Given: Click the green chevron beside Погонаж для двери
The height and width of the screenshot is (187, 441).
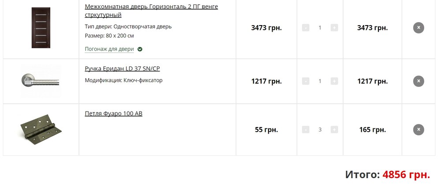Looking at the screenshot, I should (140, 49).
